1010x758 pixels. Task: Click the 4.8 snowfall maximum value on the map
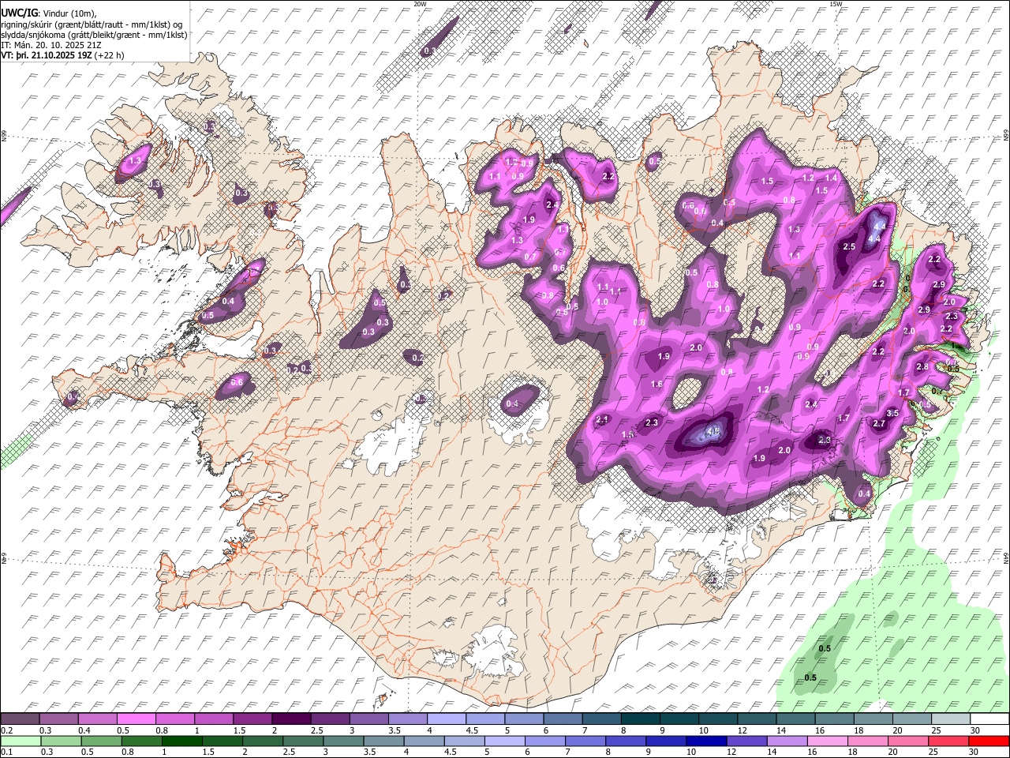click(713, 432)
